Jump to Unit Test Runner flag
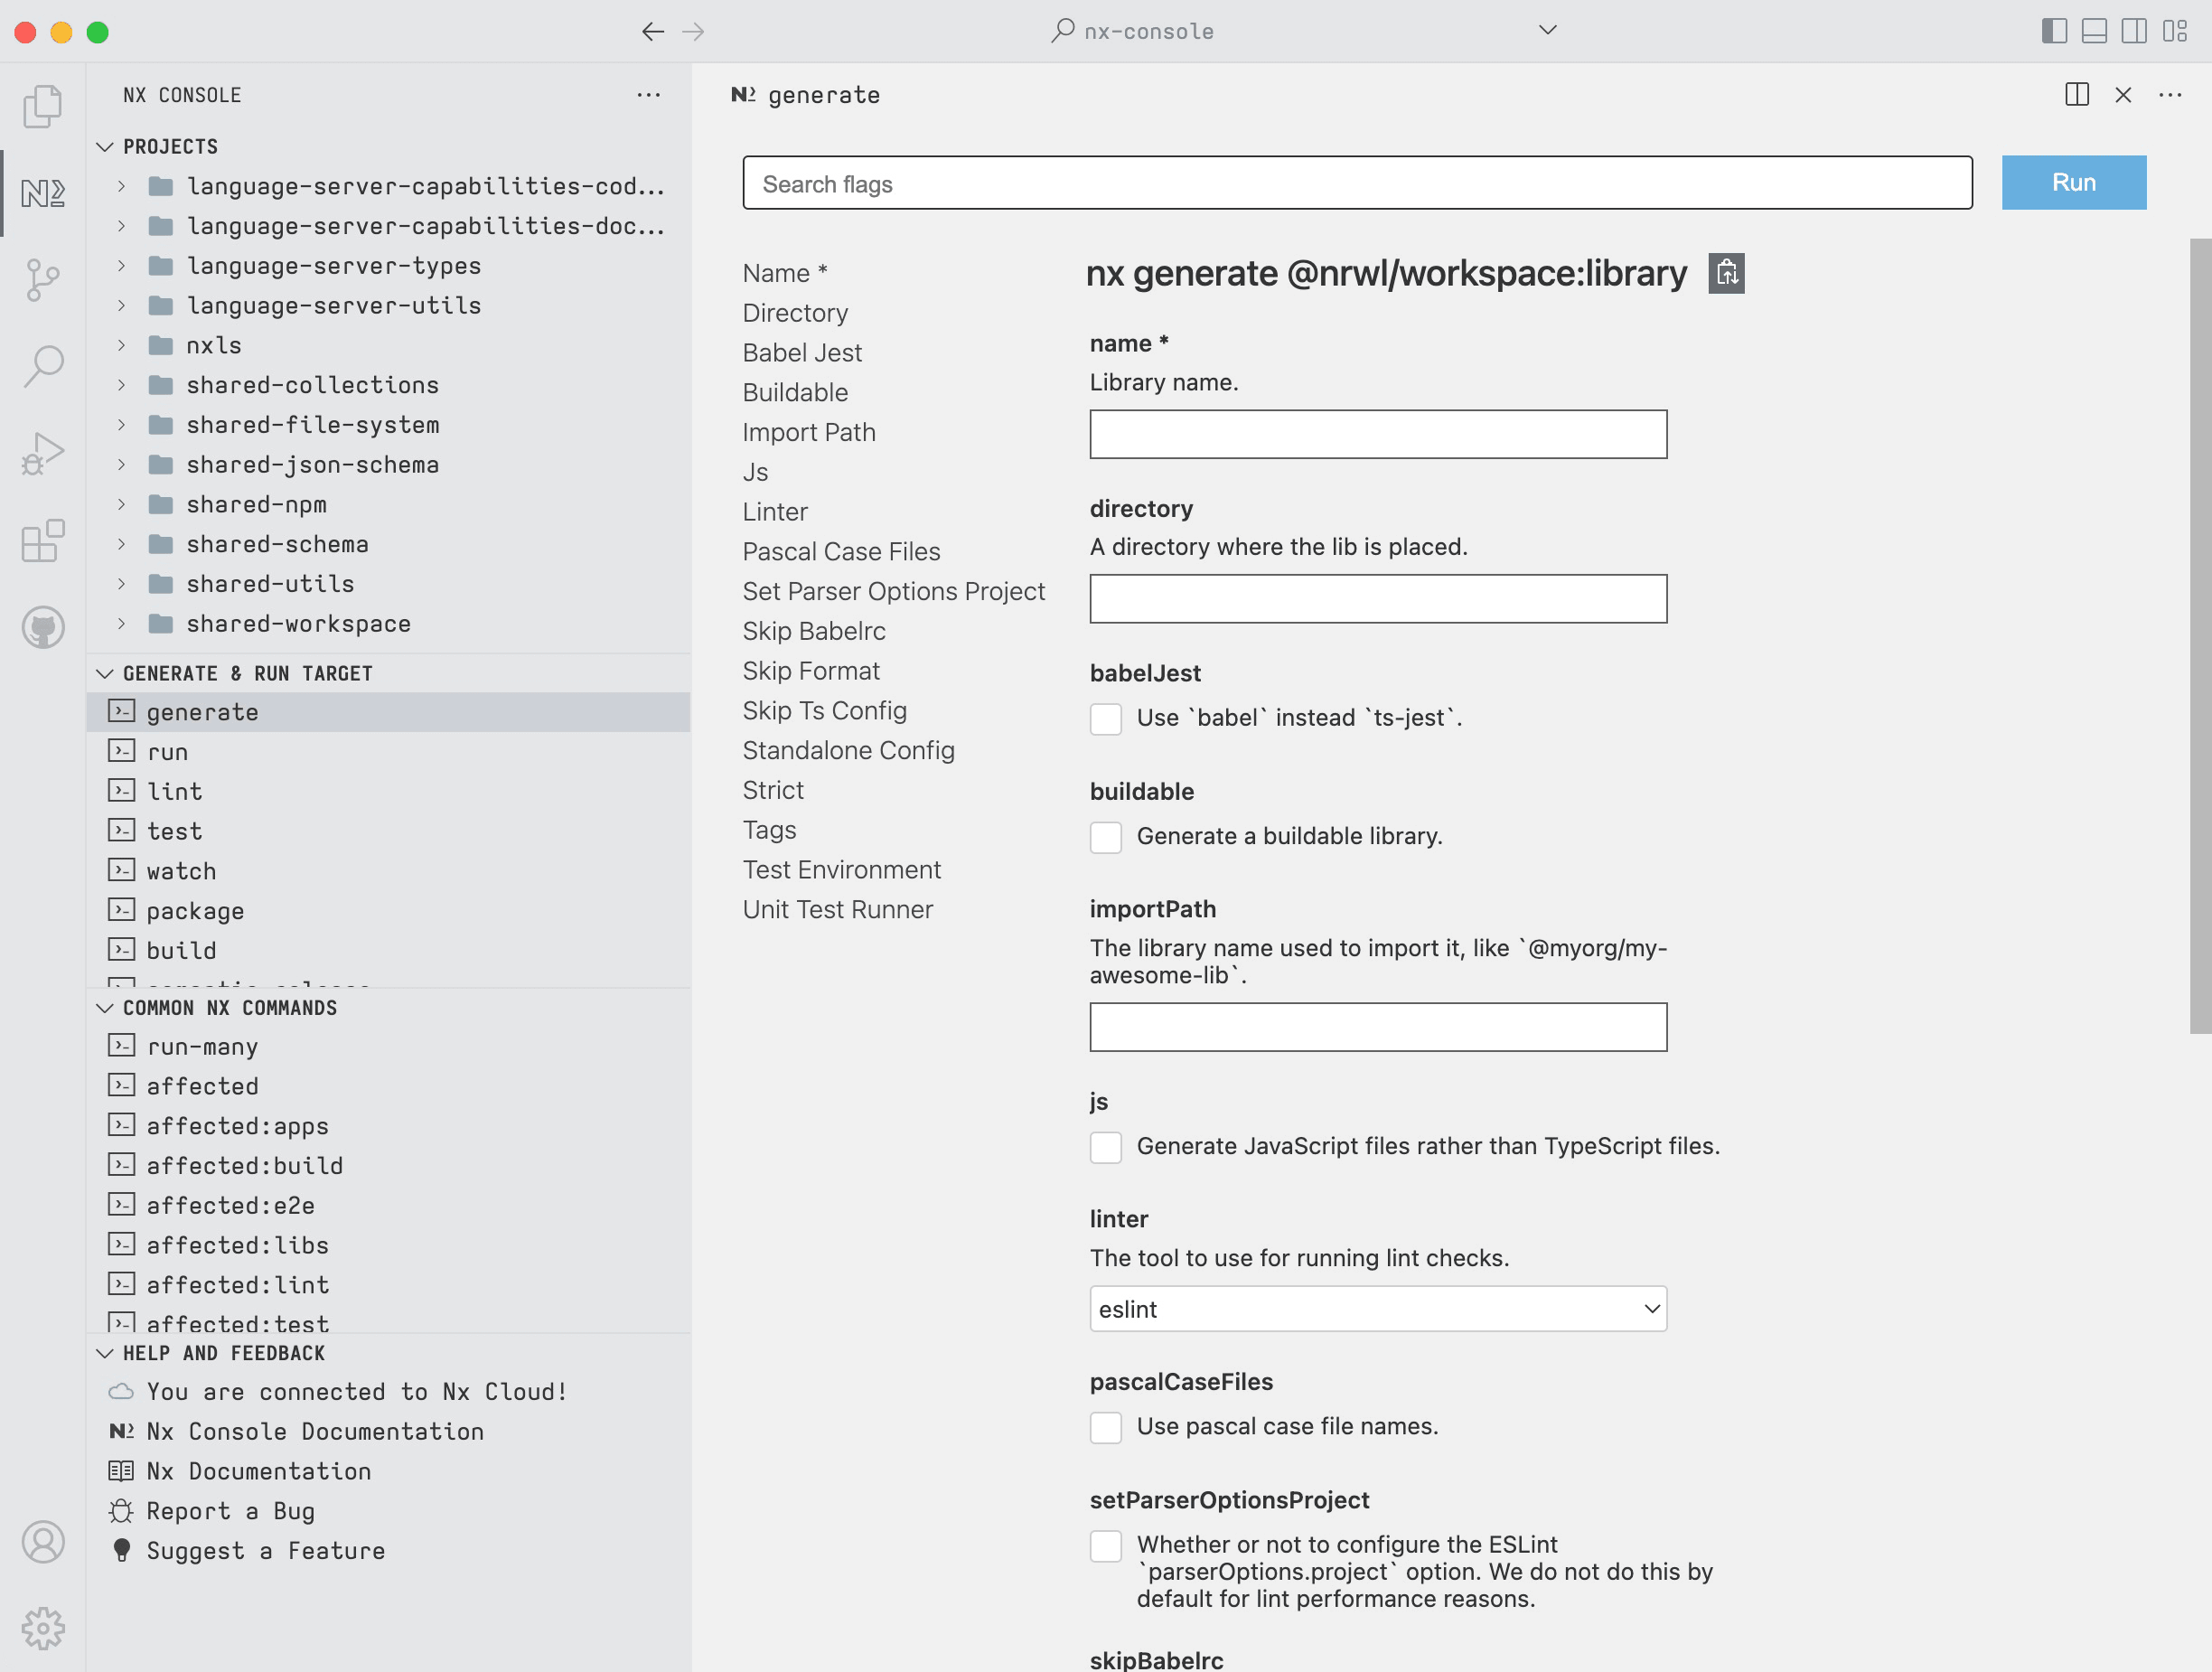2212x1672 pixels. tap(837, 909)
